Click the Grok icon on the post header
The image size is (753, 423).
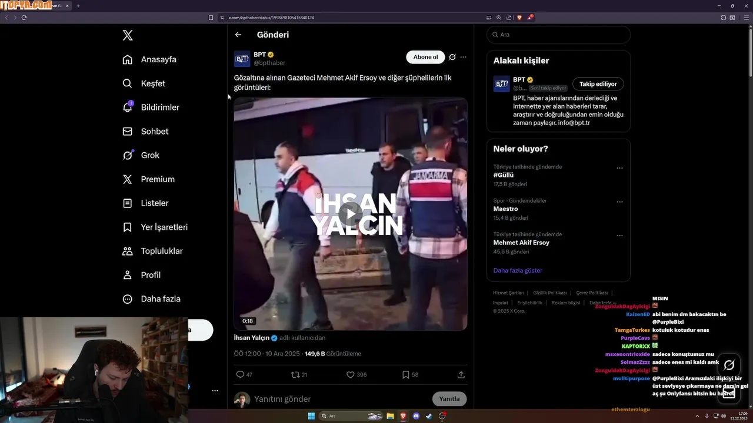click(452, 57)
